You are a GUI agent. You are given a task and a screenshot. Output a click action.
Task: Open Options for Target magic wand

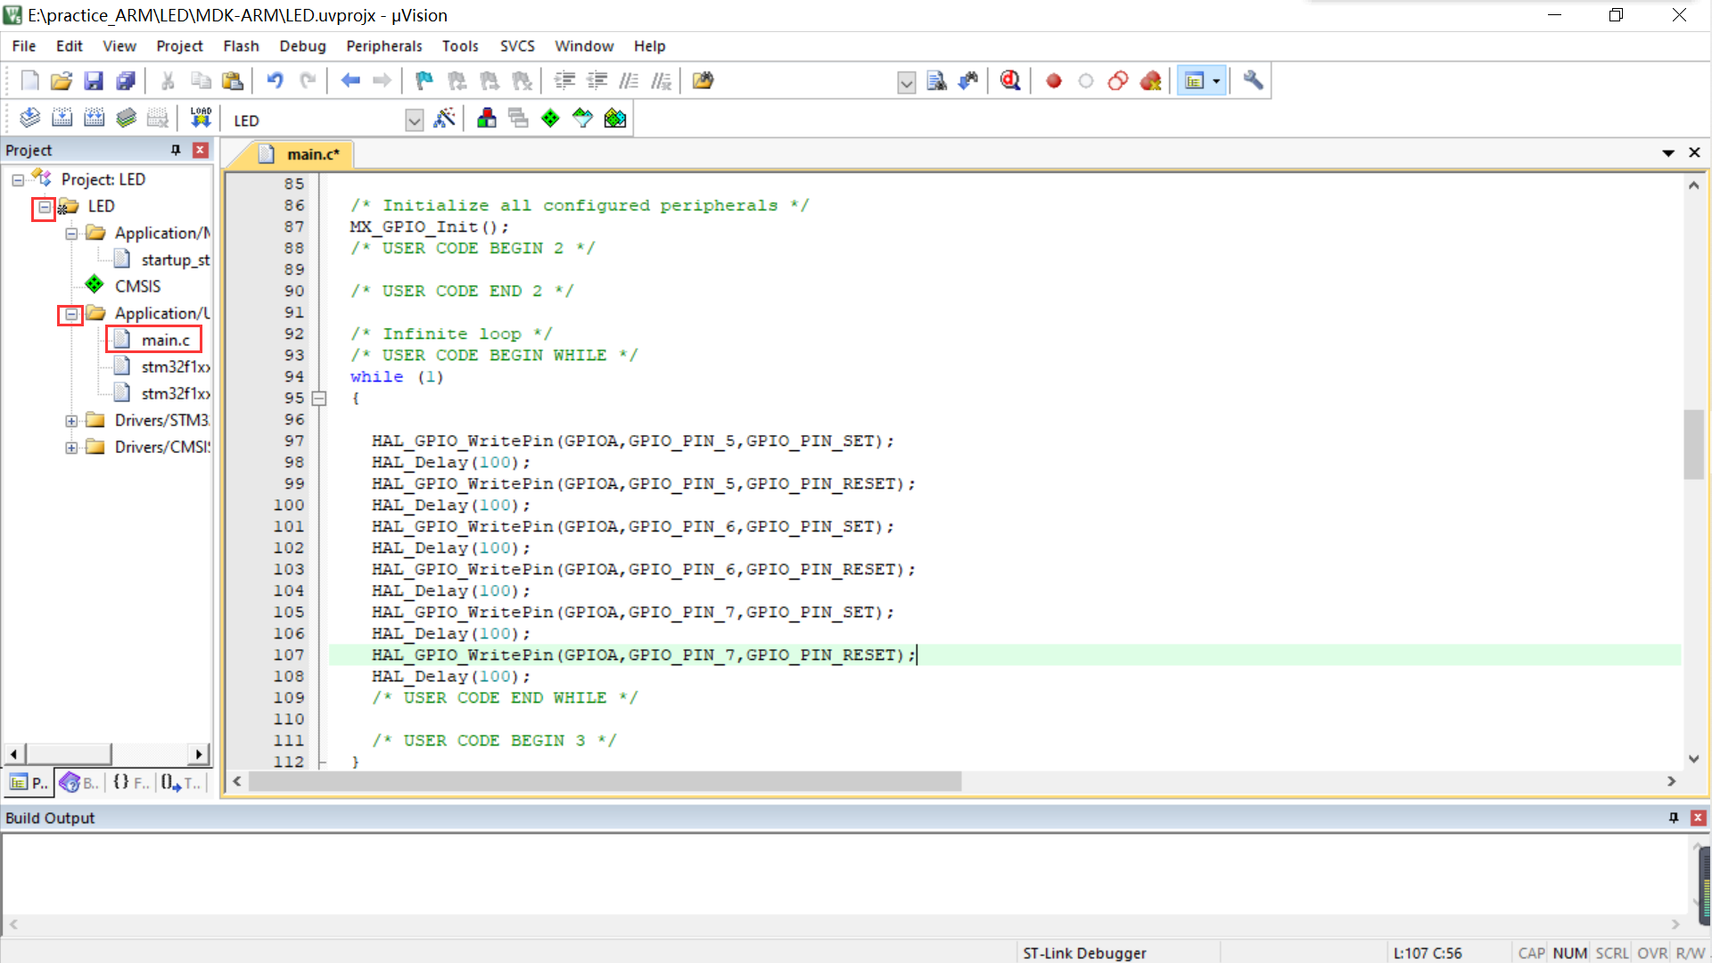coord(444,119)
